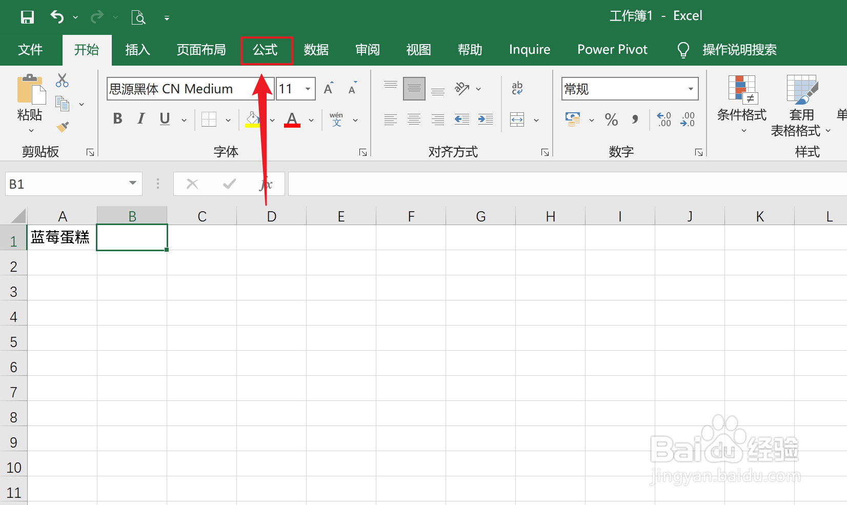Increase font size with large A
This screenshot has height=505, width=847.
click(329, 88)
